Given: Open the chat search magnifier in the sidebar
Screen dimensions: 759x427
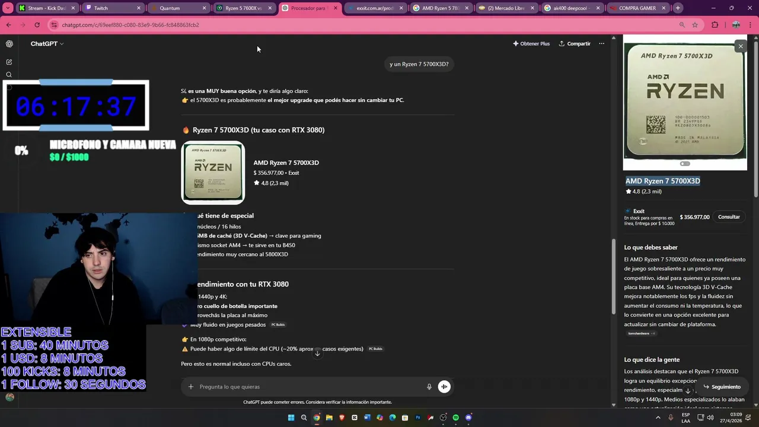Looking at the screenshot, I should (9, 75).
